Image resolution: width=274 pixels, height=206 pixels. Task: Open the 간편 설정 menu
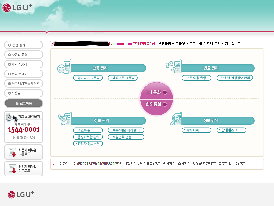(24, 45)
